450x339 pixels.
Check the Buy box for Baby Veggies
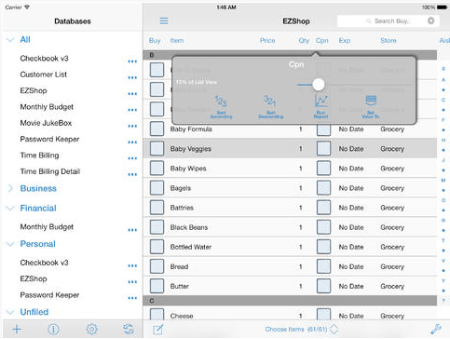157,148
